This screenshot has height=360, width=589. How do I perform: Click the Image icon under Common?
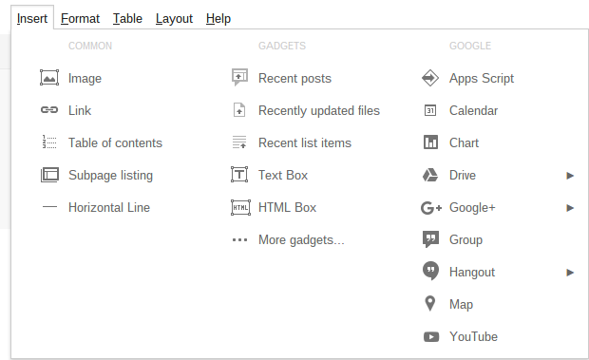pos(49,78)
